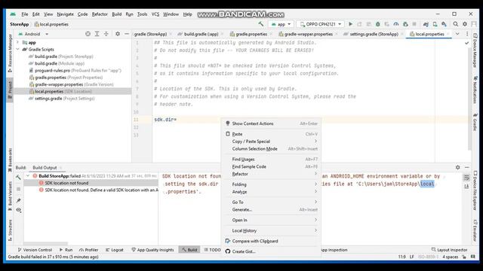
Task: Open the Build menu in menu bar
Action: [116, 14]
